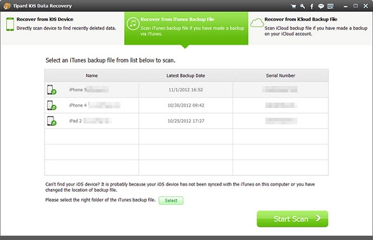Select the iPhone 5 backup name
The image size is (373, 240).
click(x=89, y=90)
